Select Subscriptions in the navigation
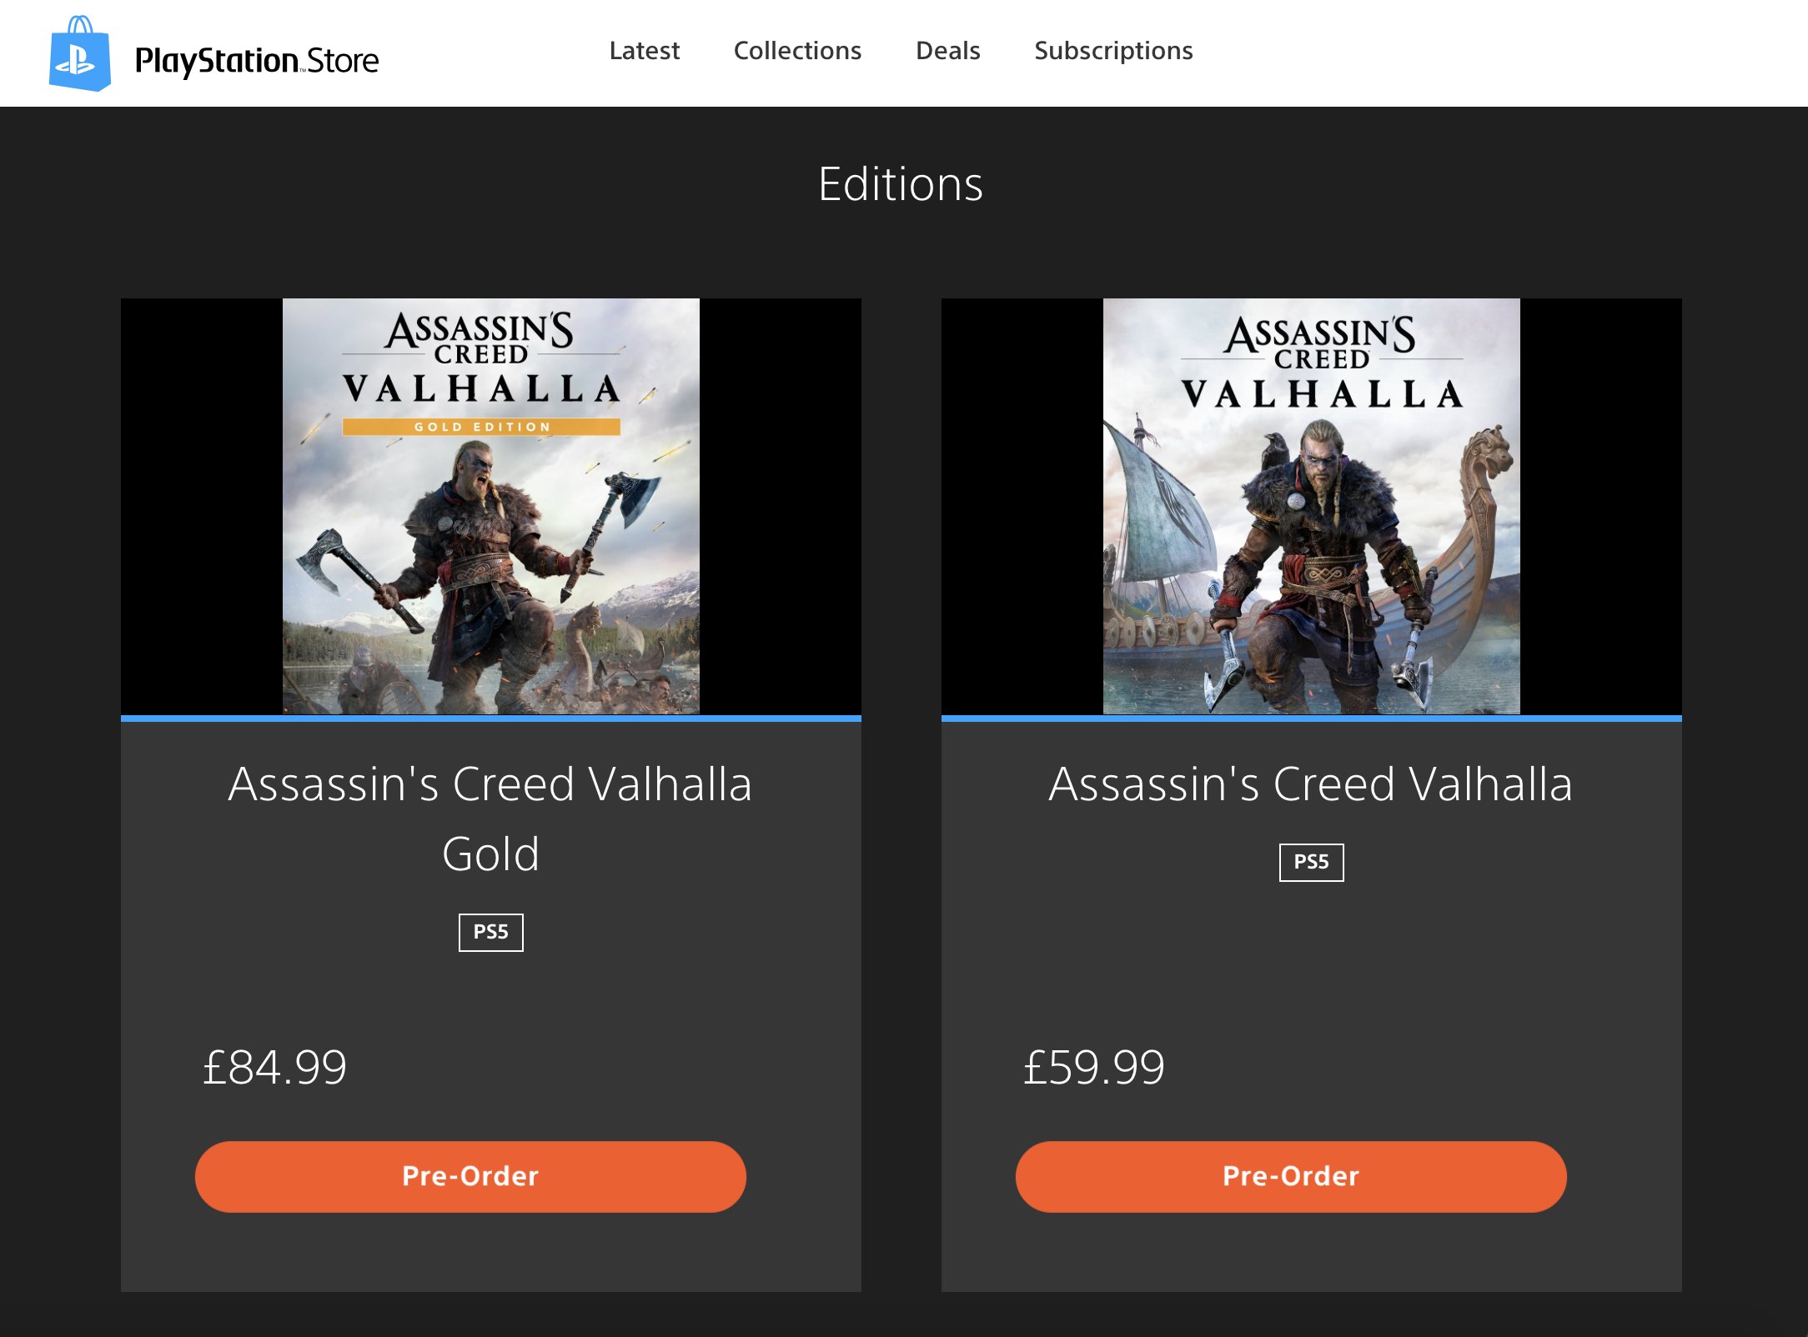 click(x=1113, y=51)
